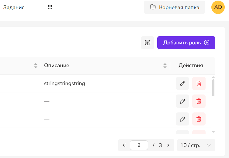This screenshot has width=229, height=158.
Task: Open the apps grid launcher icon
Action: [50, 7]
